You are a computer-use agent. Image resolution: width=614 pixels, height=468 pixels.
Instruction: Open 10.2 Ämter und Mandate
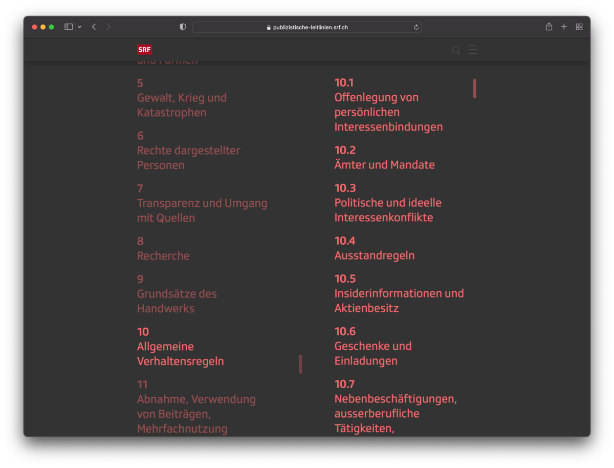click(x=384, y=164)
